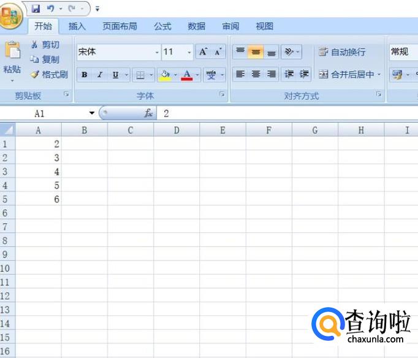Viewport: 418px width, 358px height.
Task: Switch to the 开始 (Home) tab
Action: point(43,26)
